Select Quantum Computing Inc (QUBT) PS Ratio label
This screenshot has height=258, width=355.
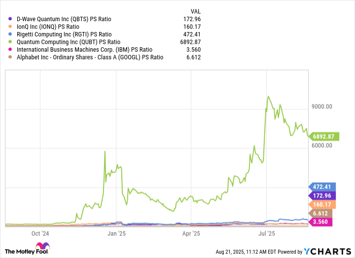coord(69,42)
